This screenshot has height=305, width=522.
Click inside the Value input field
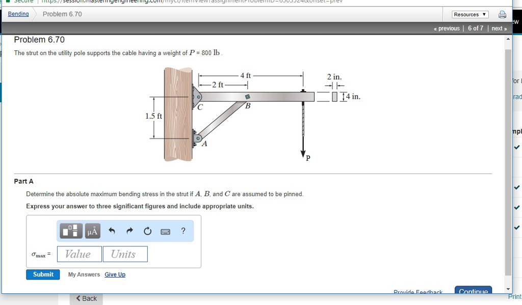click(79, 254)
